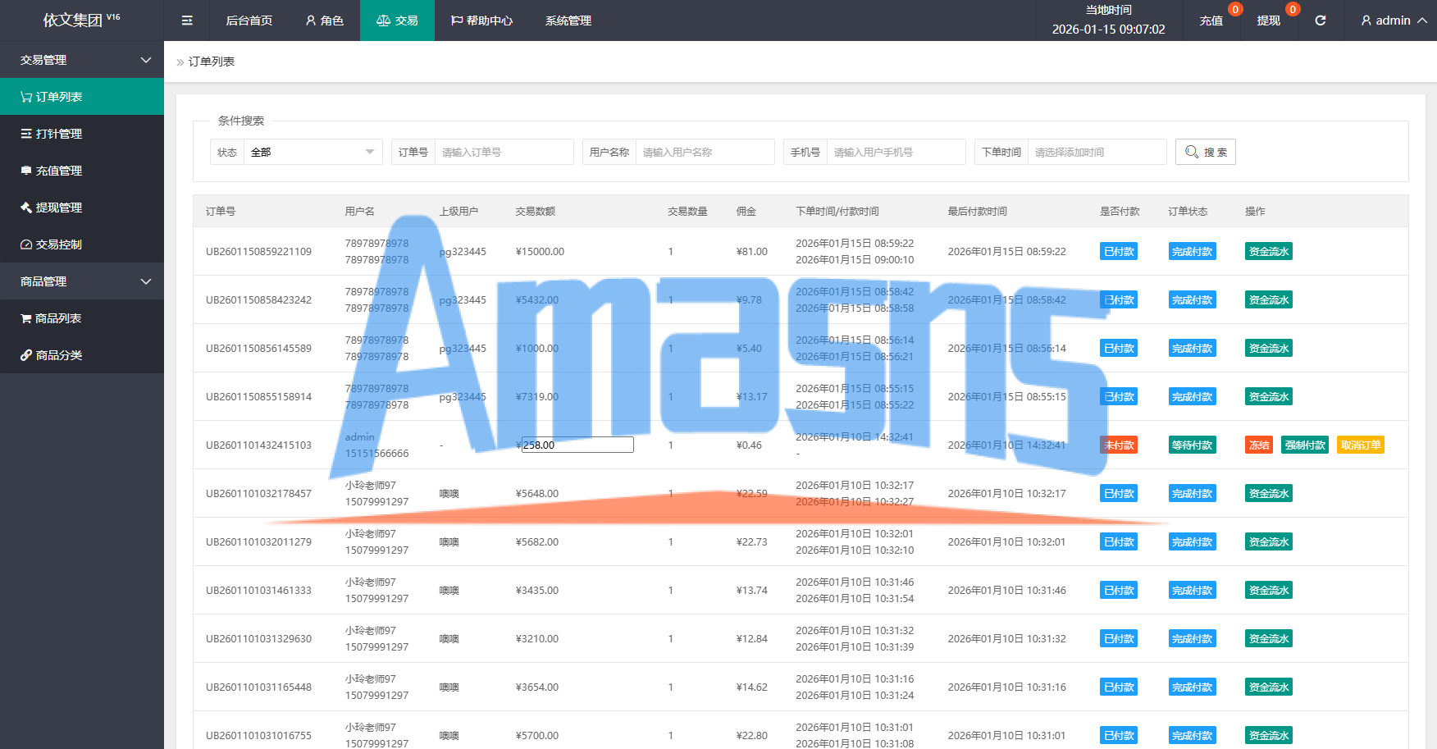Open 充值 recharge notifications in header
The height and width of the screenshot is (749, 1437).
[1211, 21]
